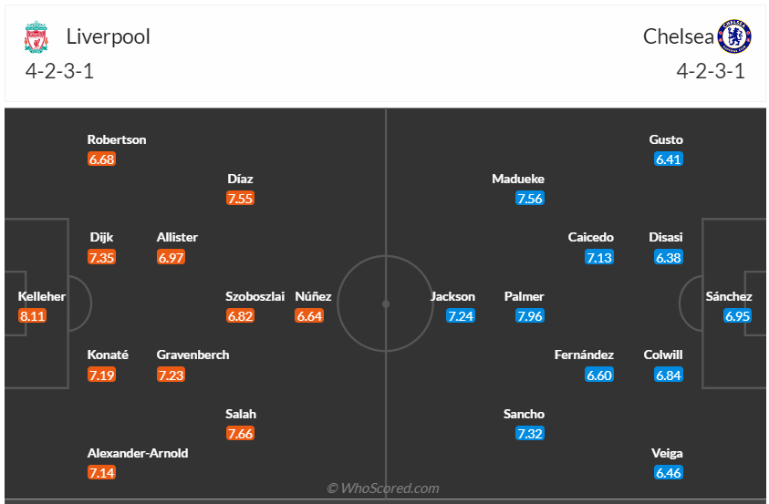Select player Robertson on the pitch
769x504 pixels.
(x=117, y=140)
